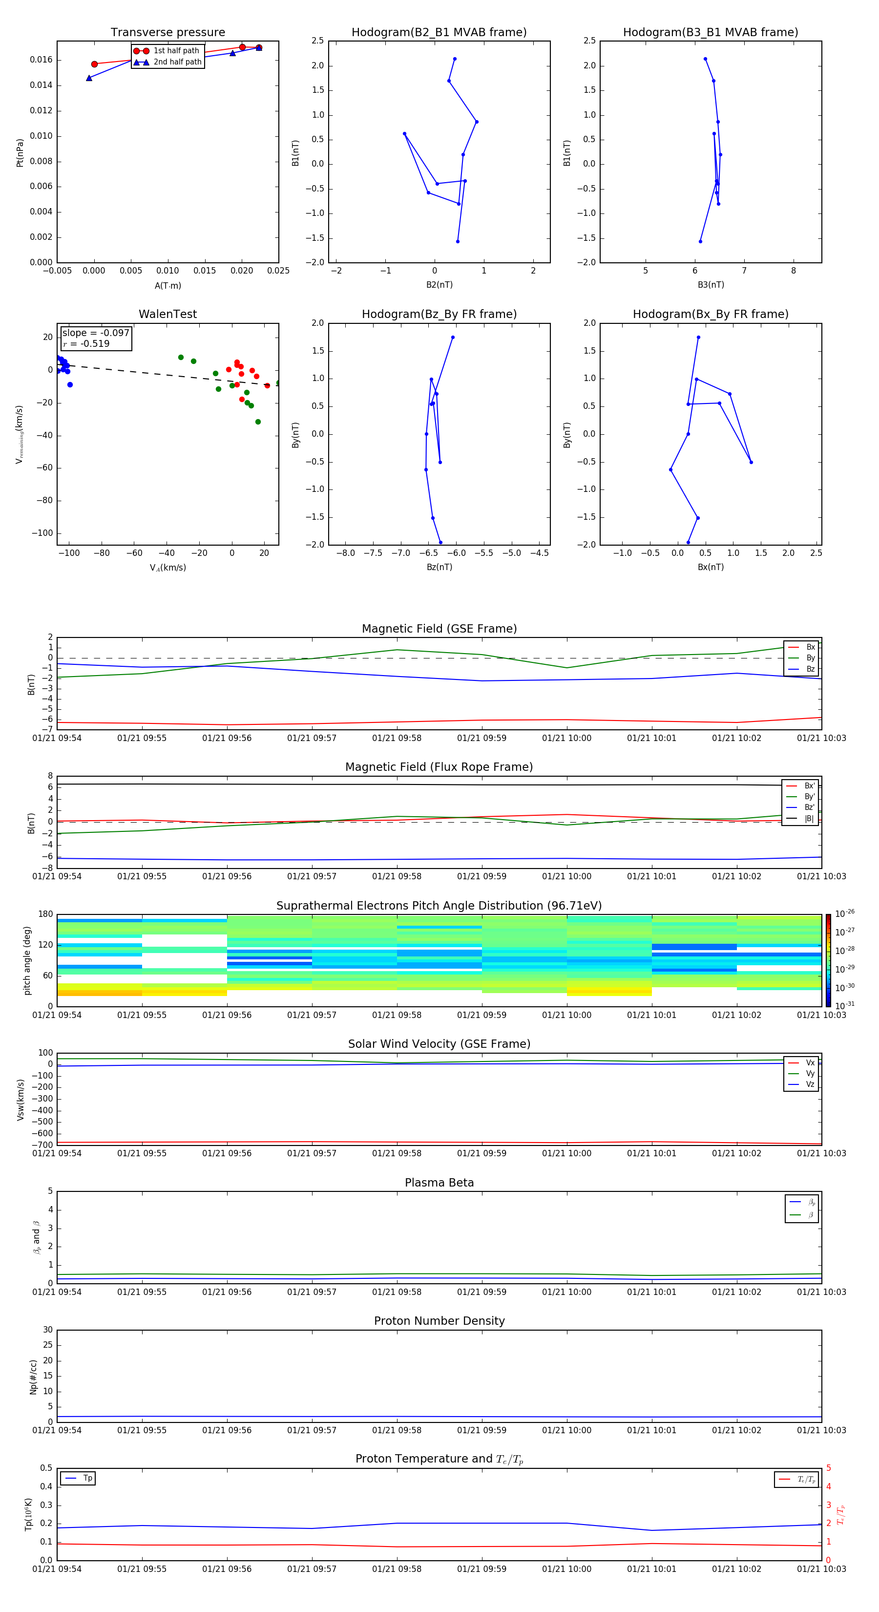
Task: Click the 'Hodogram(Bx_By FR frame)' title
Action: click(x=711, y=314)
